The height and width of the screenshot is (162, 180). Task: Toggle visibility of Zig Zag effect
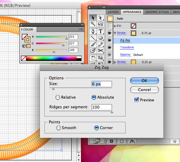point(110,40)
